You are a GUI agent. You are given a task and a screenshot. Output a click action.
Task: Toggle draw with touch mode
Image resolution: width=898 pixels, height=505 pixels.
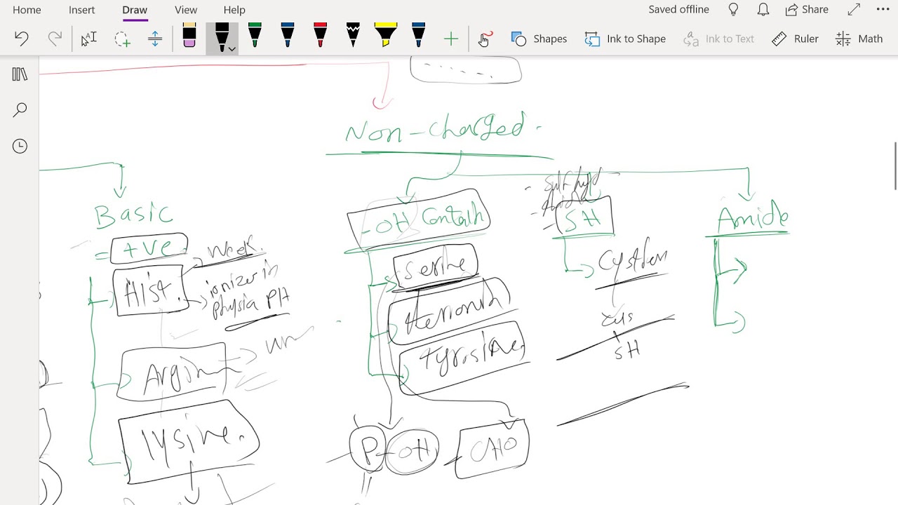point(485,39)
